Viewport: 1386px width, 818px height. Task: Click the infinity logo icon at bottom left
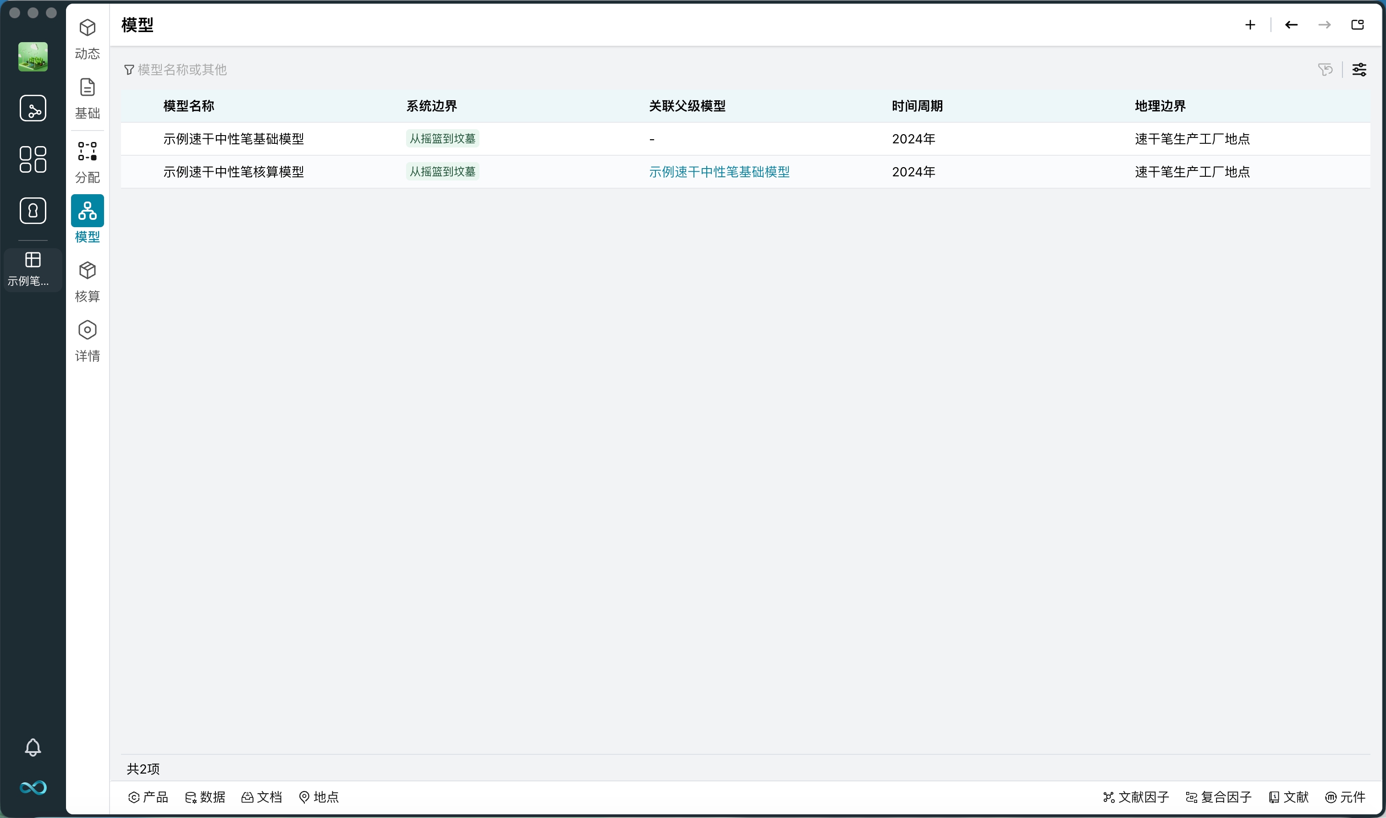[x=33, y=787]
